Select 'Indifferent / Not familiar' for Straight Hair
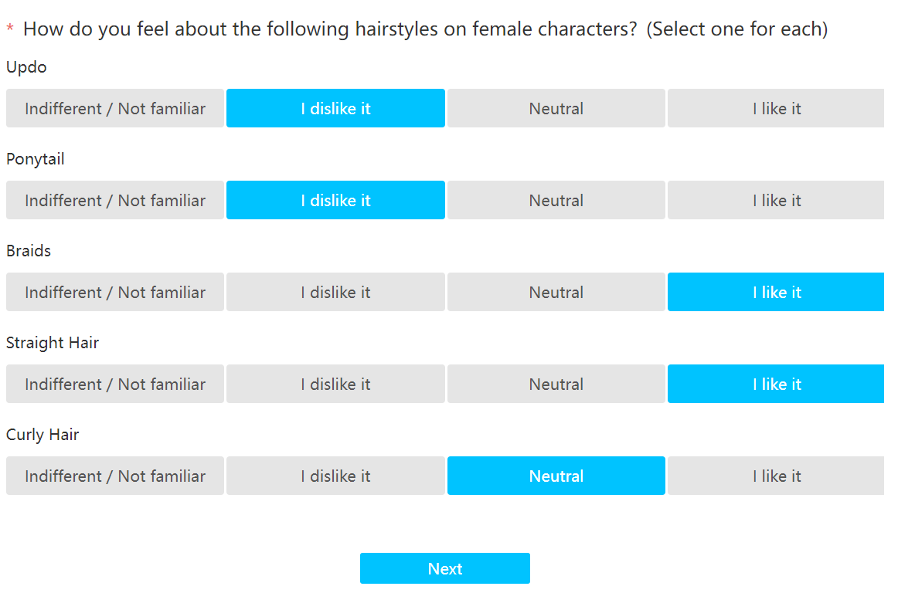 tap(115, 384)
